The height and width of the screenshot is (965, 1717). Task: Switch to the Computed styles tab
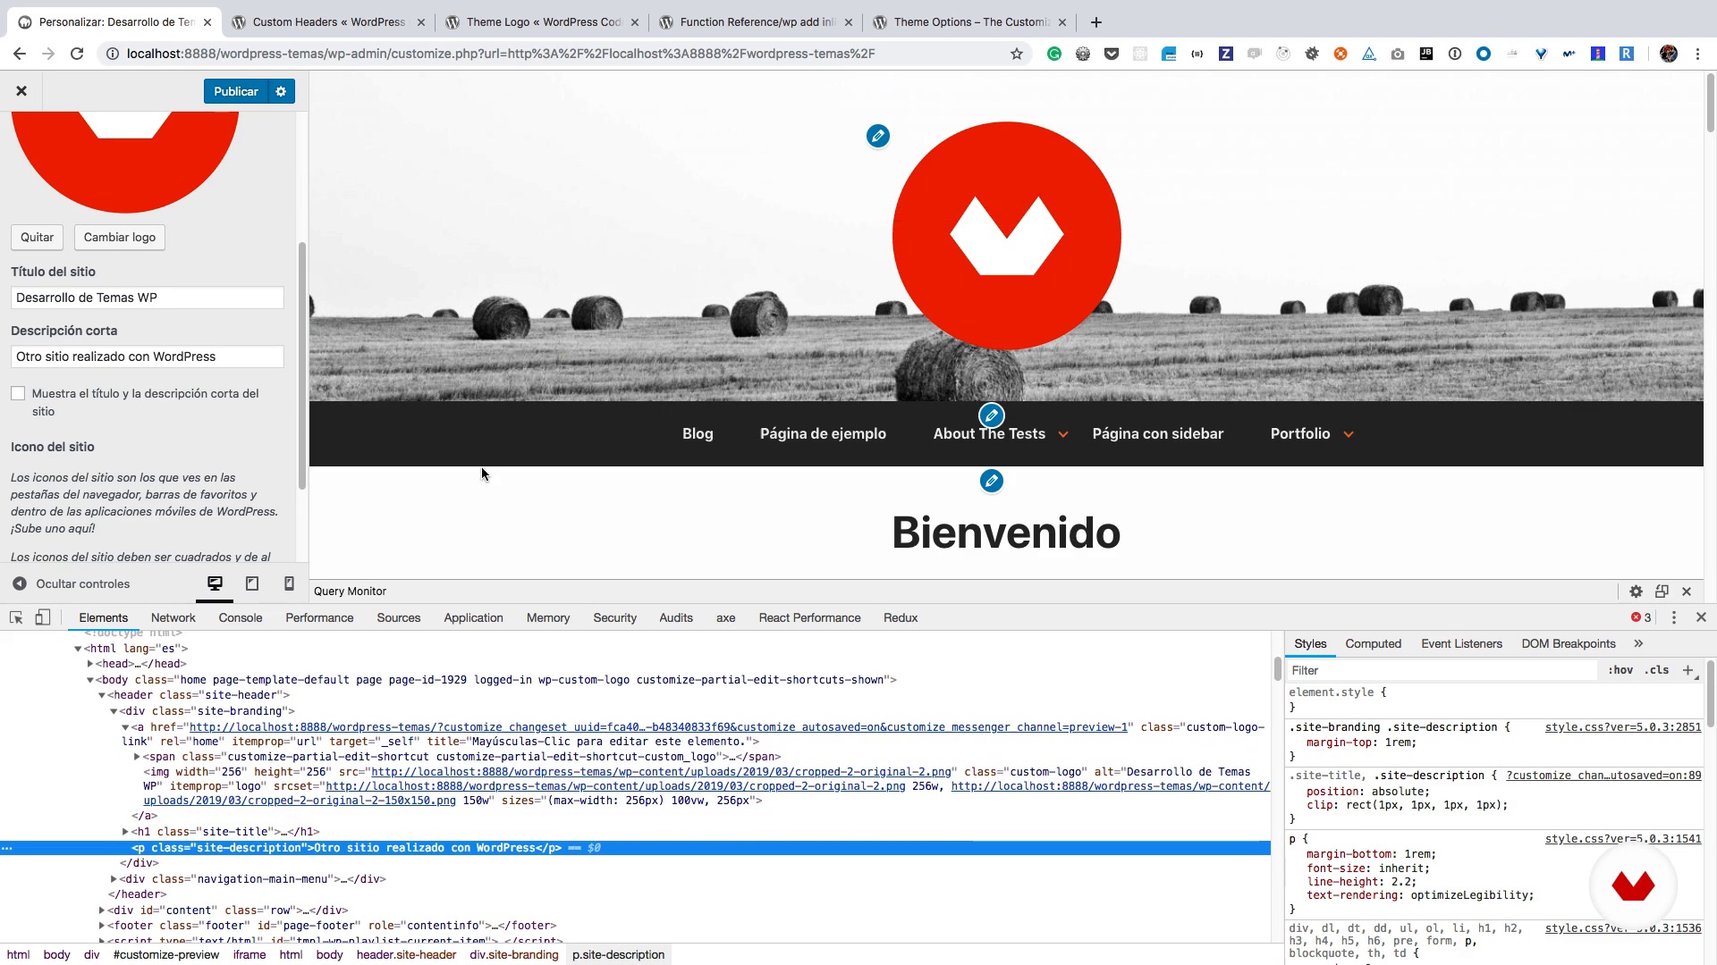pos(1373,643)
